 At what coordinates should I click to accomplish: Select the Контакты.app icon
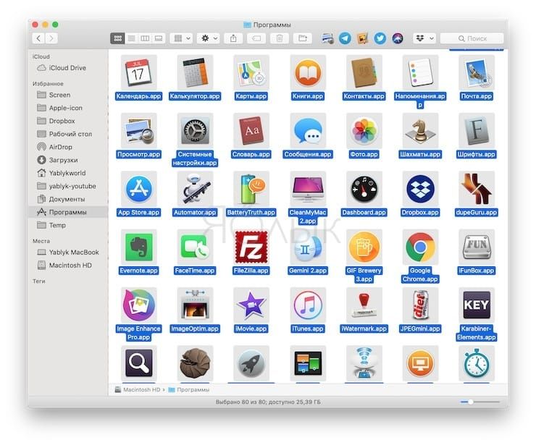tap(364, 72)
